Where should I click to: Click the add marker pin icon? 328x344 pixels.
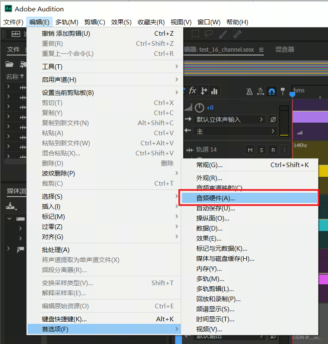[x=283, y=91]
